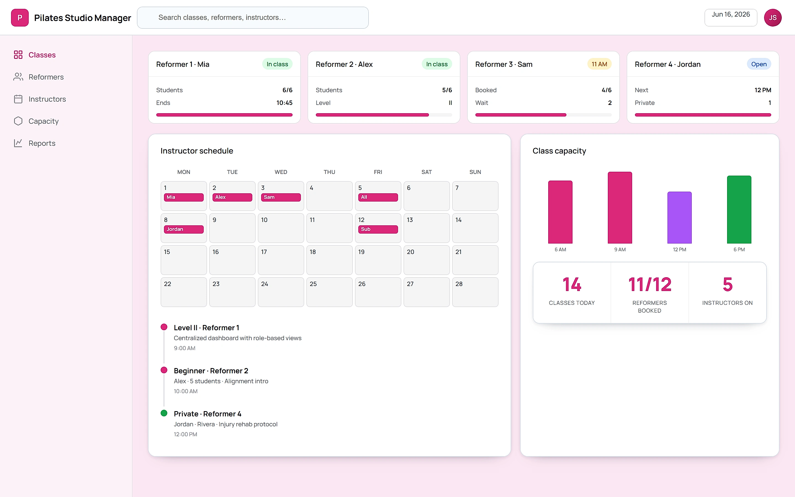Select the Alex event on day 2
This screenshot has width=795, height=497.
(x=232, y=197)
